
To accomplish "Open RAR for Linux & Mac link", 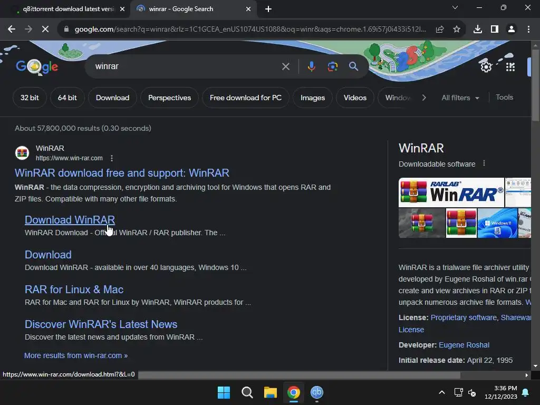I will 74,290.
